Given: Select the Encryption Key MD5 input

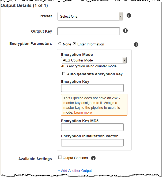Looking at the screenshot, I should [x=92, y=127].
